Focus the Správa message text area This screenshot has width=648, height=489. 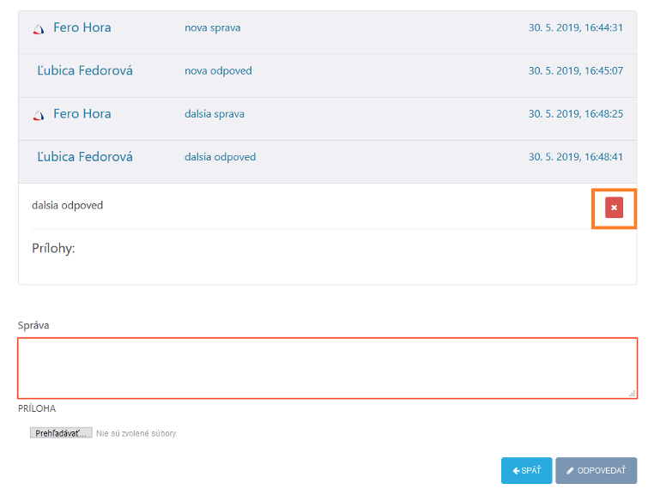tap(326, 368)
